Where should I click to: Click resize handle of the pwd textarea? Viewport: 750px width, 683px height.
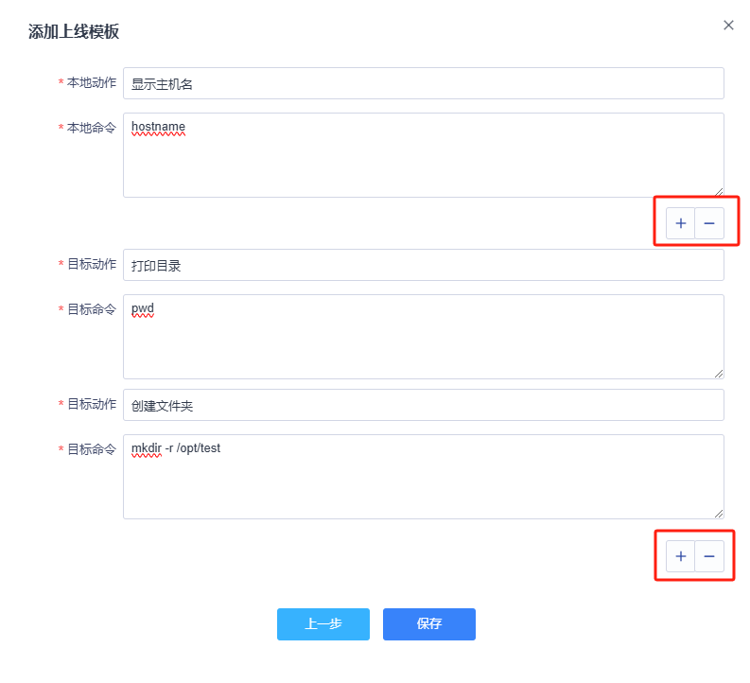[719, 374]
